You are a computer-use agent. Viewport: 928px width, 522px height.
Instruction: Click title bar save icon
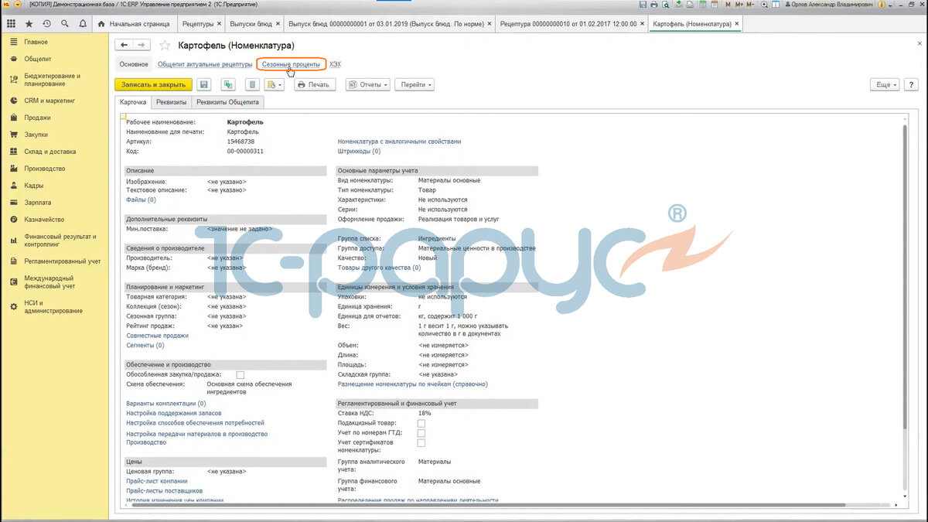(x=643, y=5)
